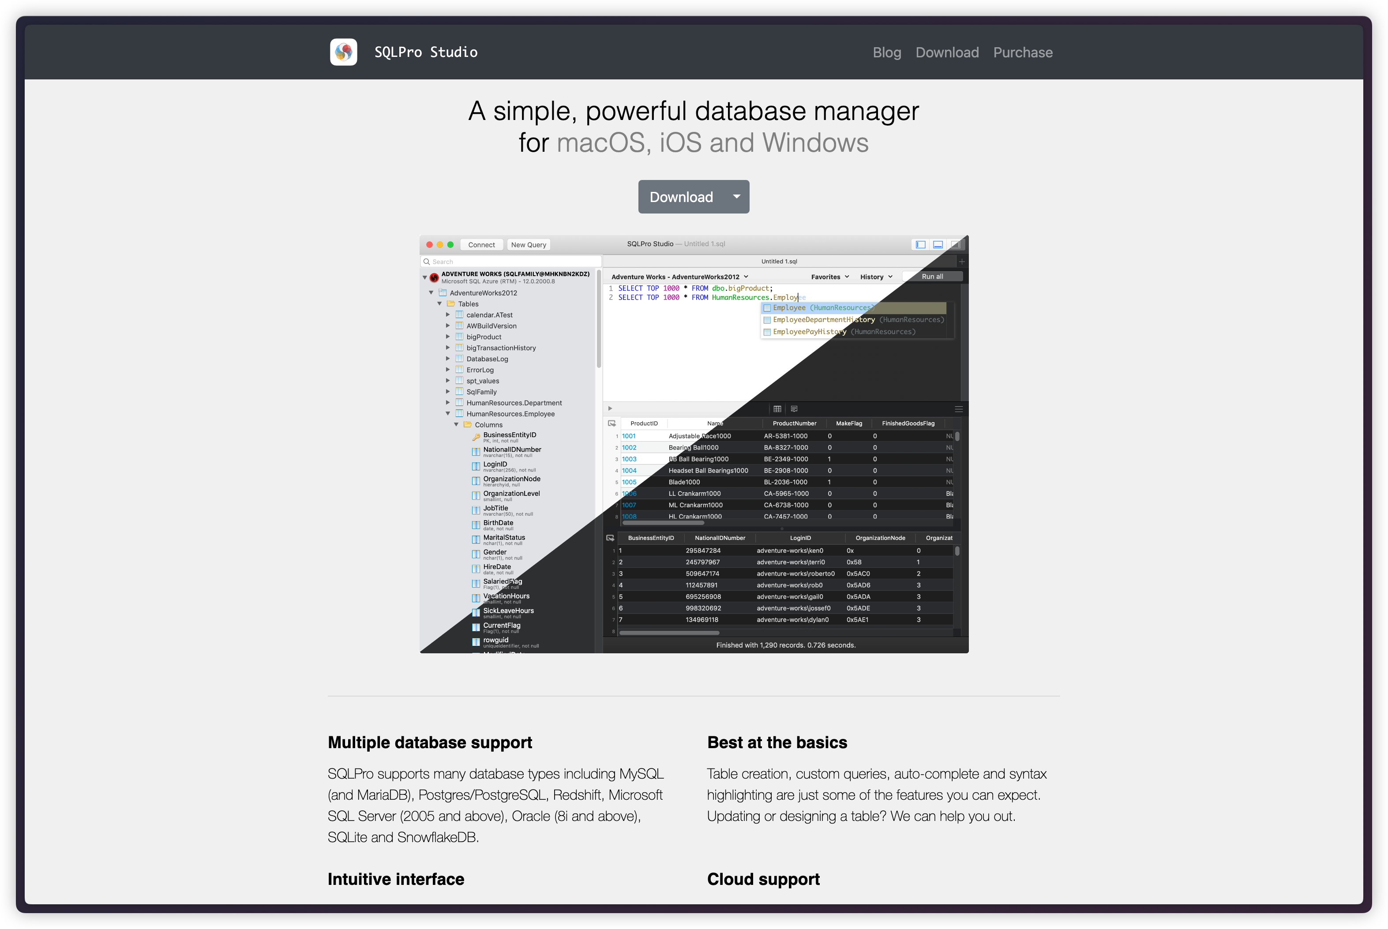
Task: Switch to grid results view icon
Action: coord(777,409)
